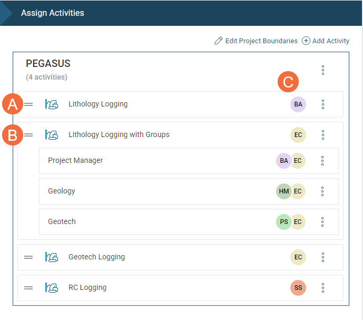363x320 pixels.
Task: Click the HM avatar in Geology row
Action: [x=283, y=191]
